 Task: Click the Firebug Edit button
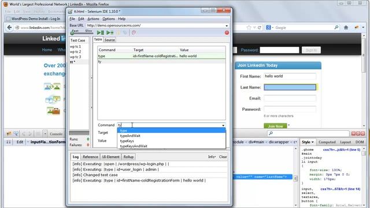point(20,142)
